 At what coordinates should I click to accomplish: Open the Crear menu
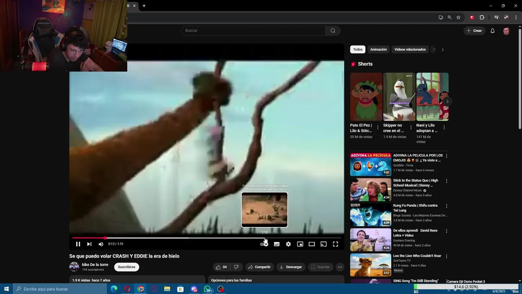[474, 31]
